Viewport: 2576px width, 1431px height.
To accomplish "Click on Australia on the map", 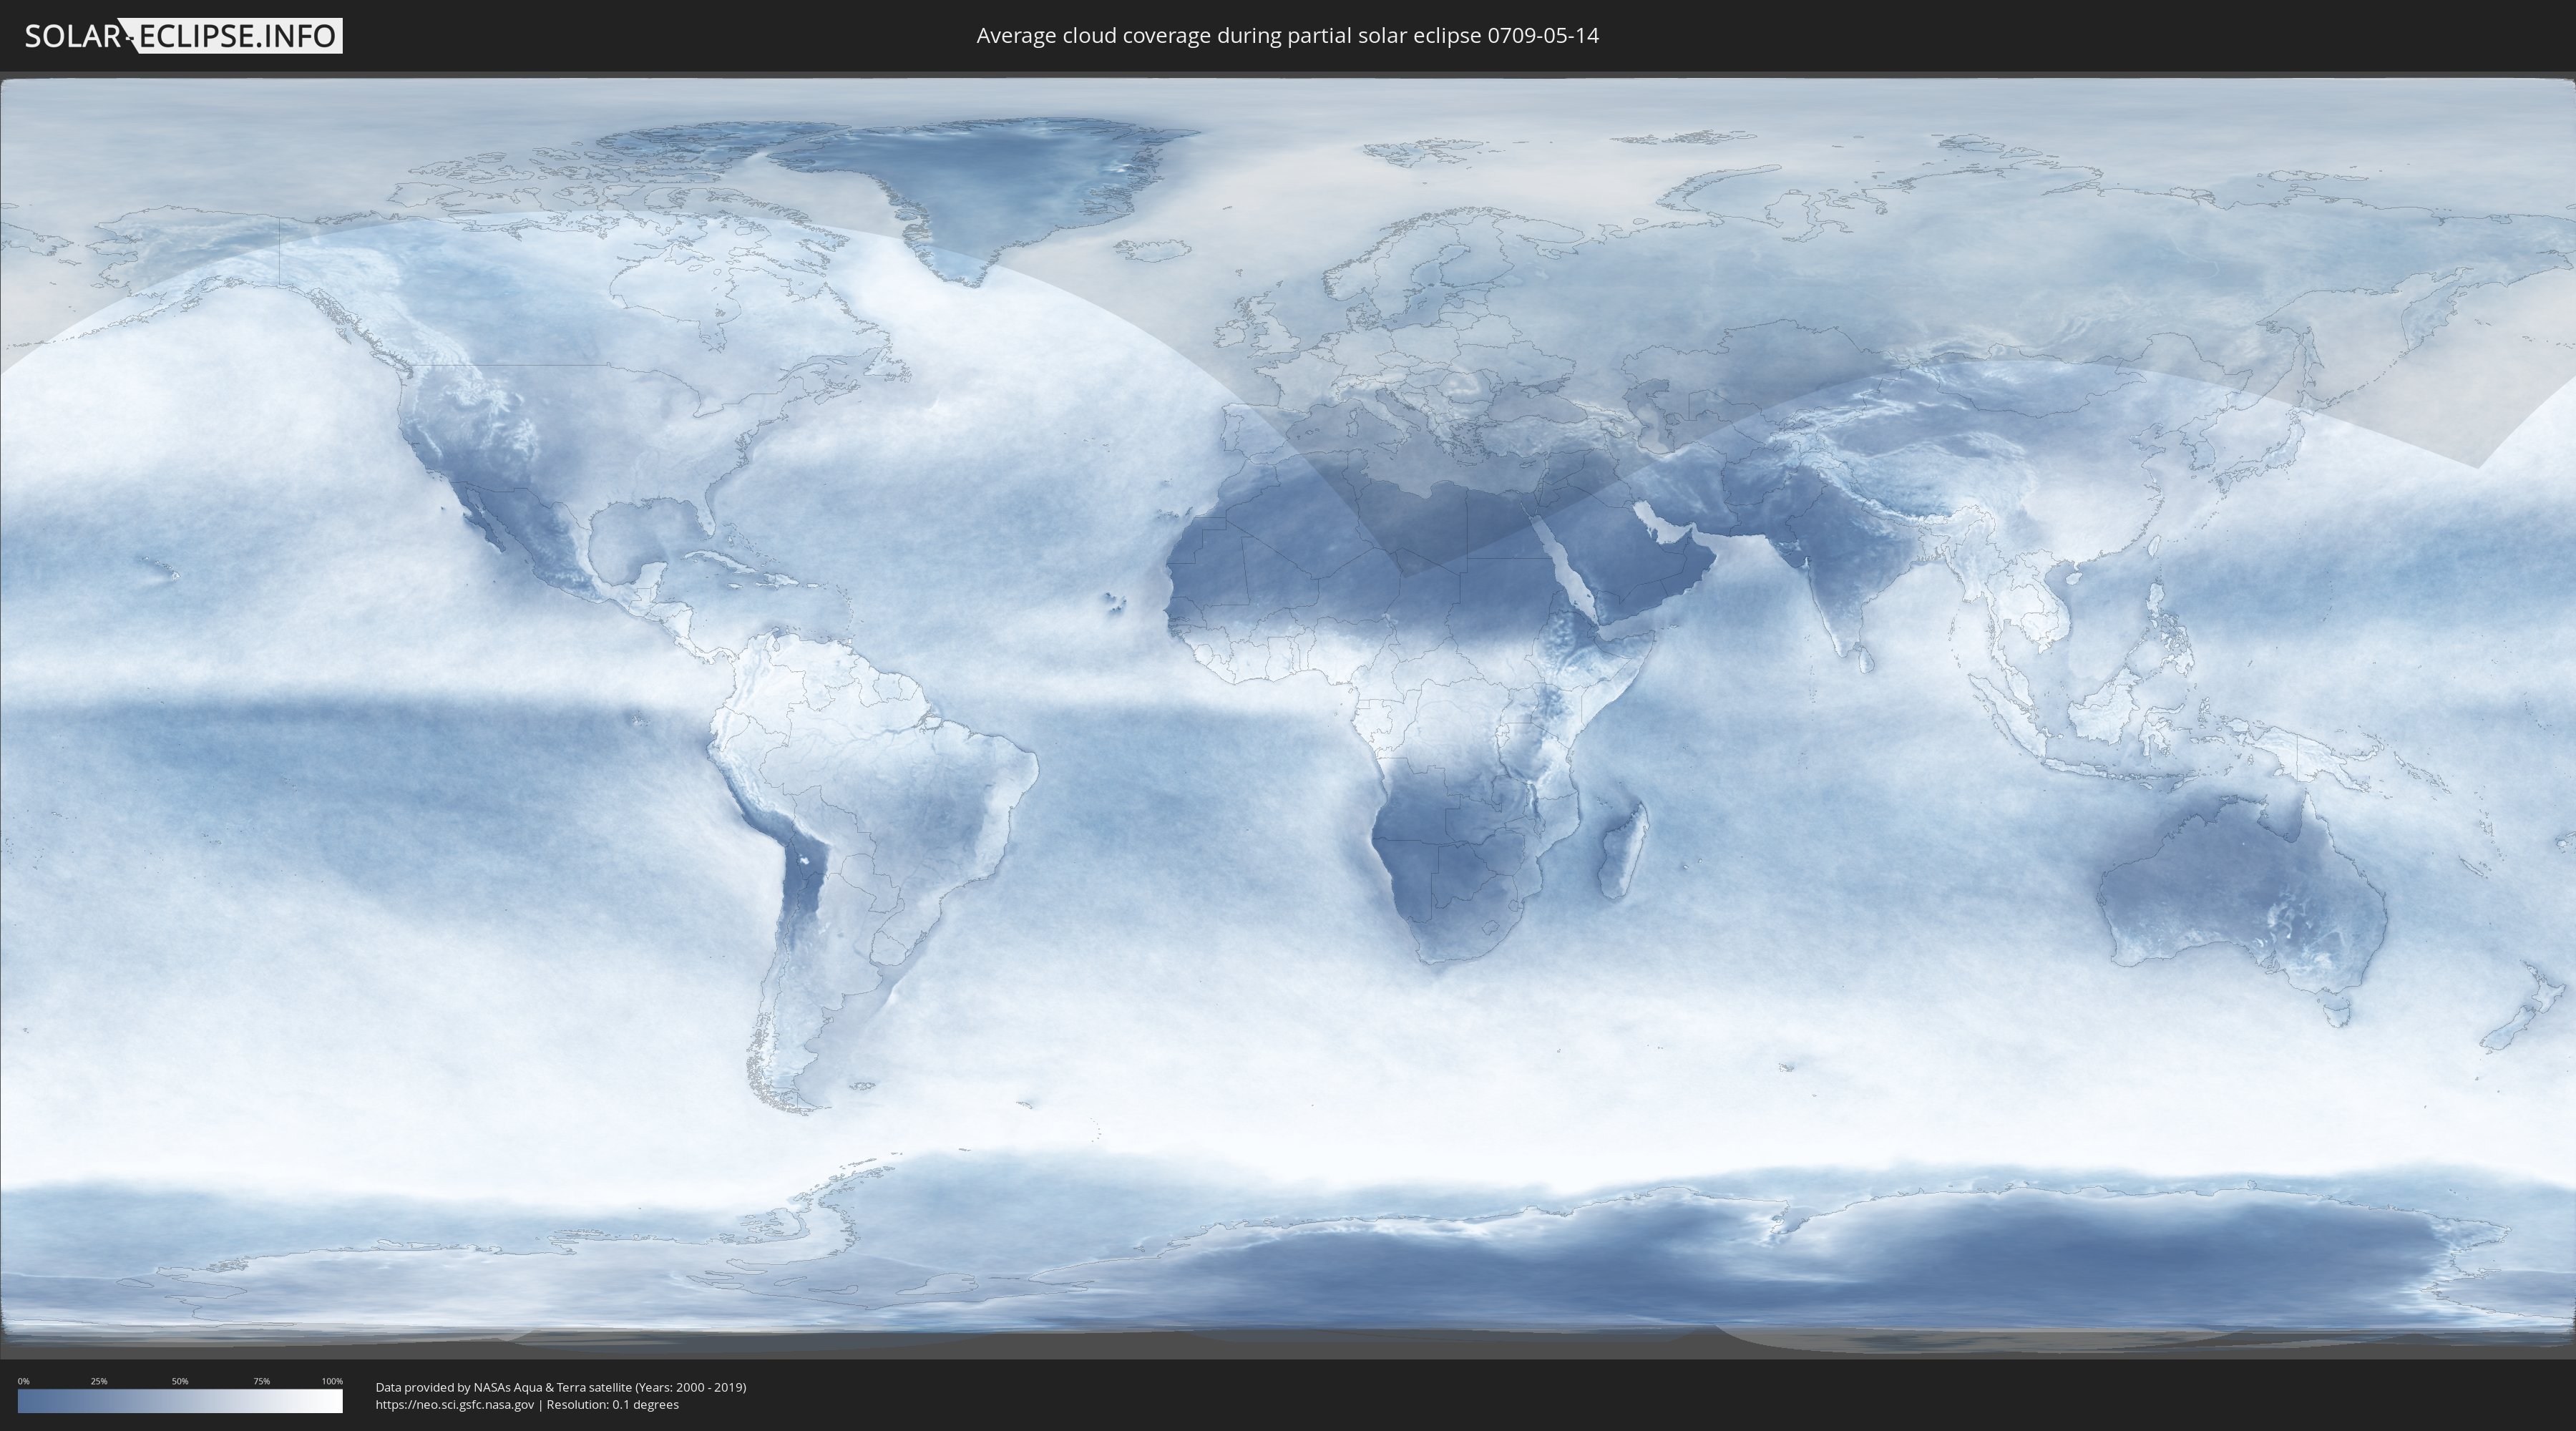I will 2240,895.
